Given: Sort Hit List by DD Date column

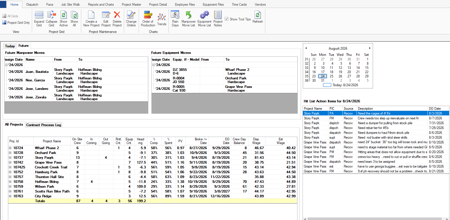Looking at the screenshot, I should tap(438, 109).
